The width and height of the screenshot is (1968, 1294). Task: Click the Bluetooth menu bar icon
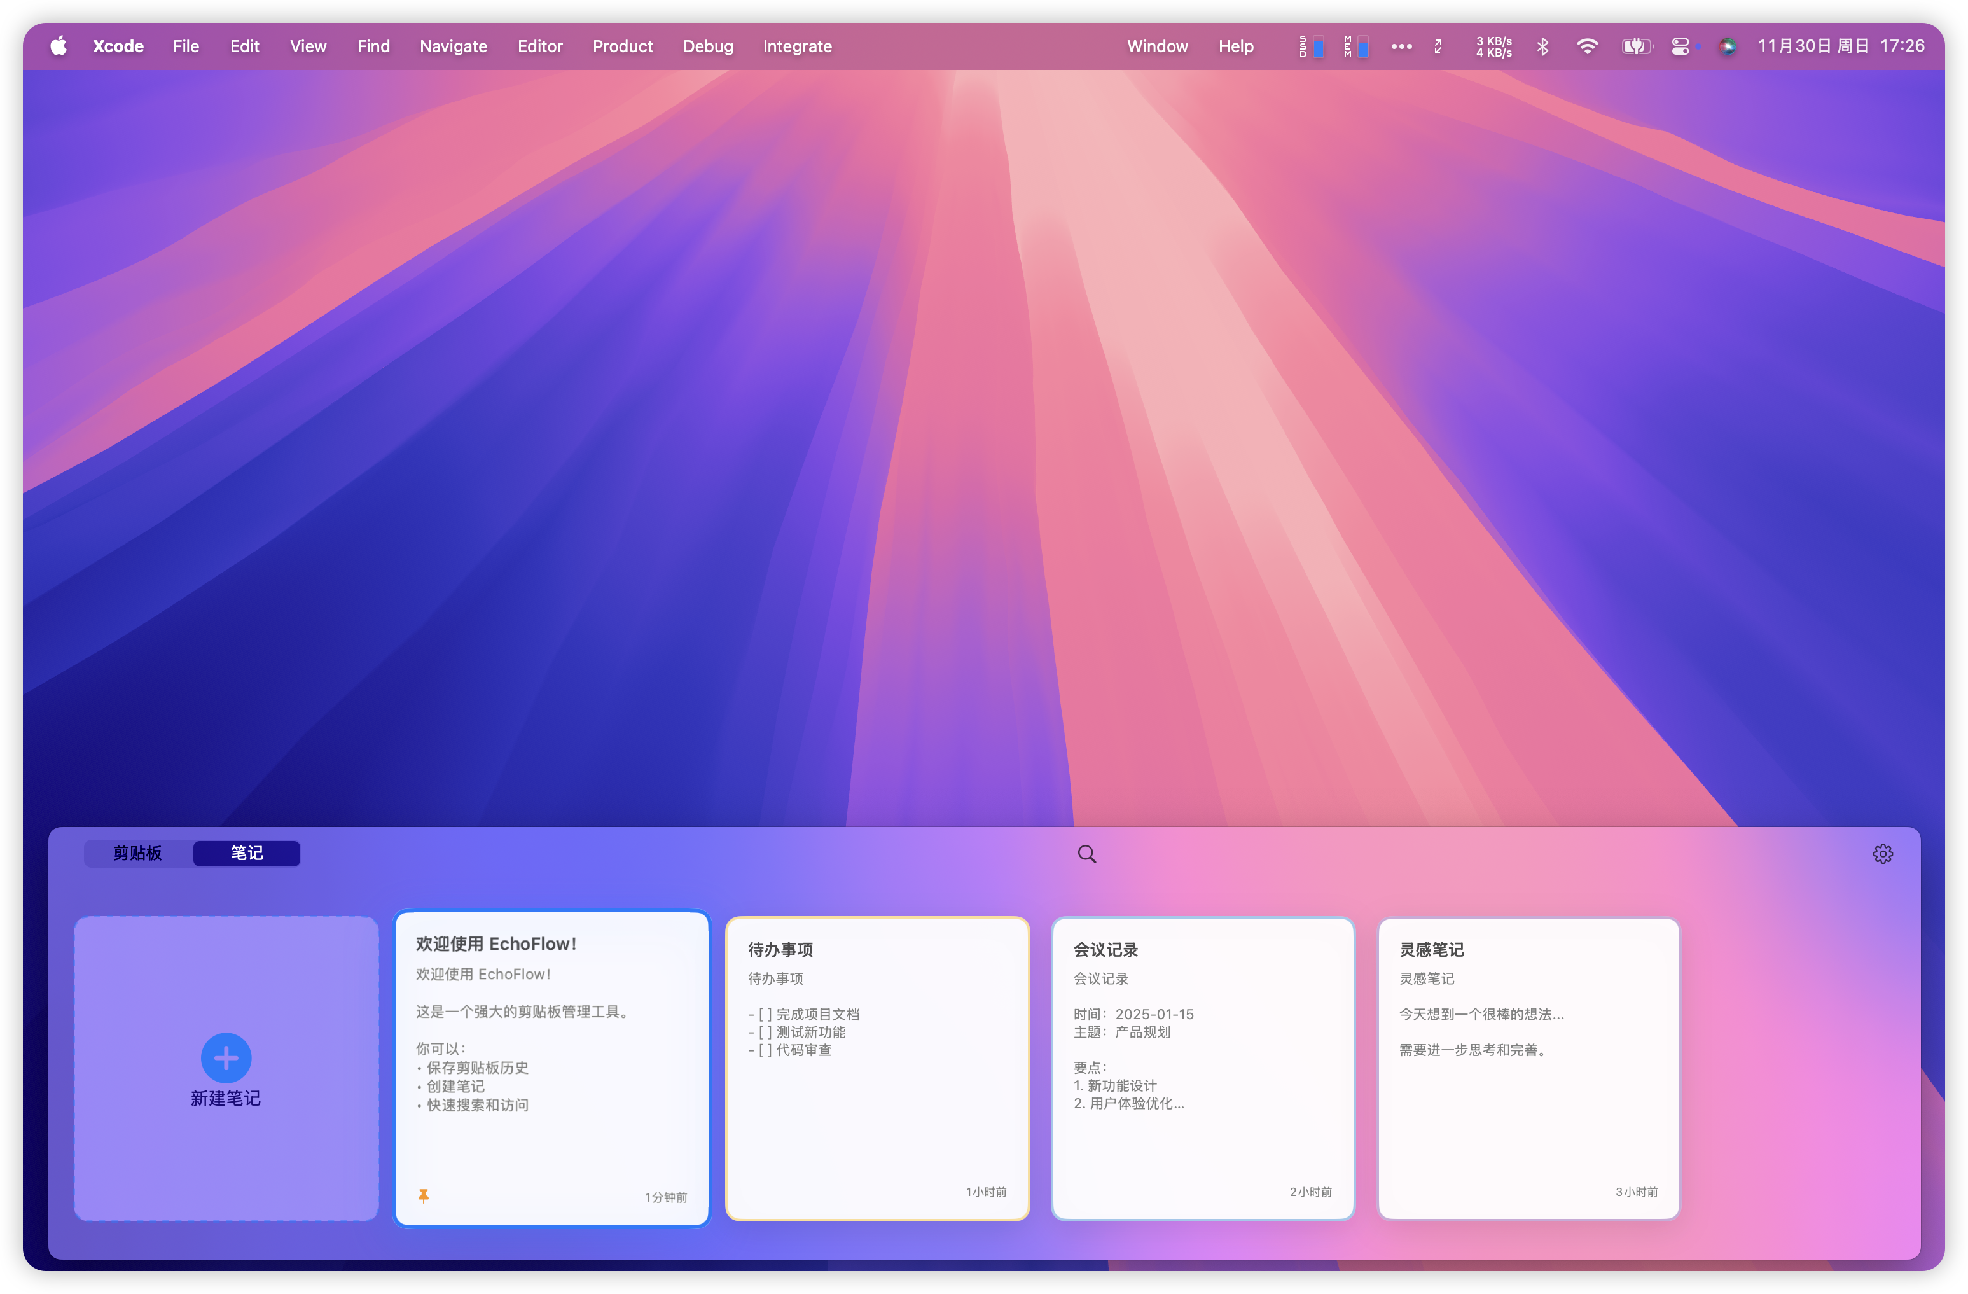(x=1542, y=46)
